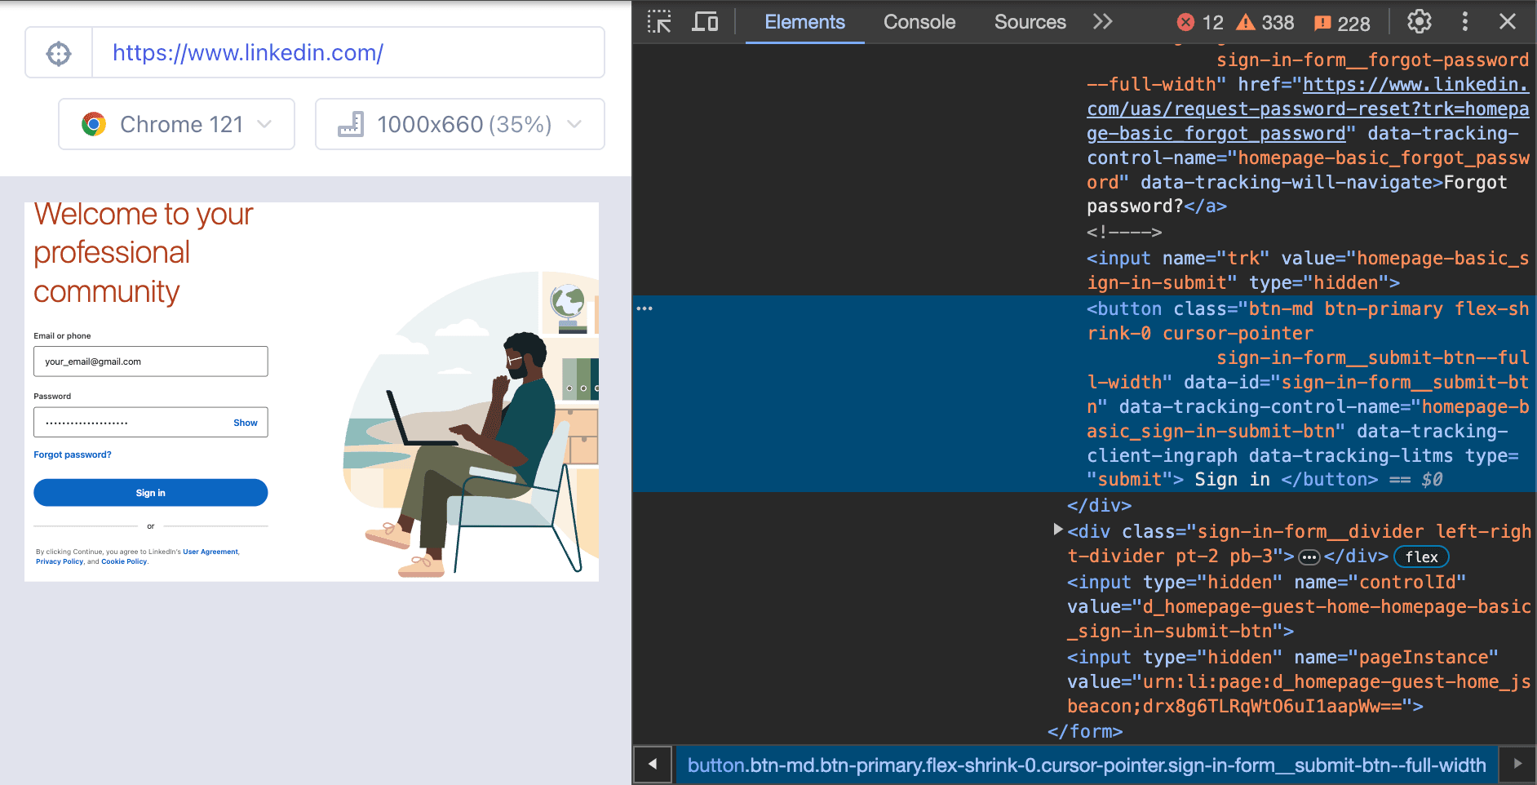Open the 1000x660 resolution dropdown

(x=460, y=124)
